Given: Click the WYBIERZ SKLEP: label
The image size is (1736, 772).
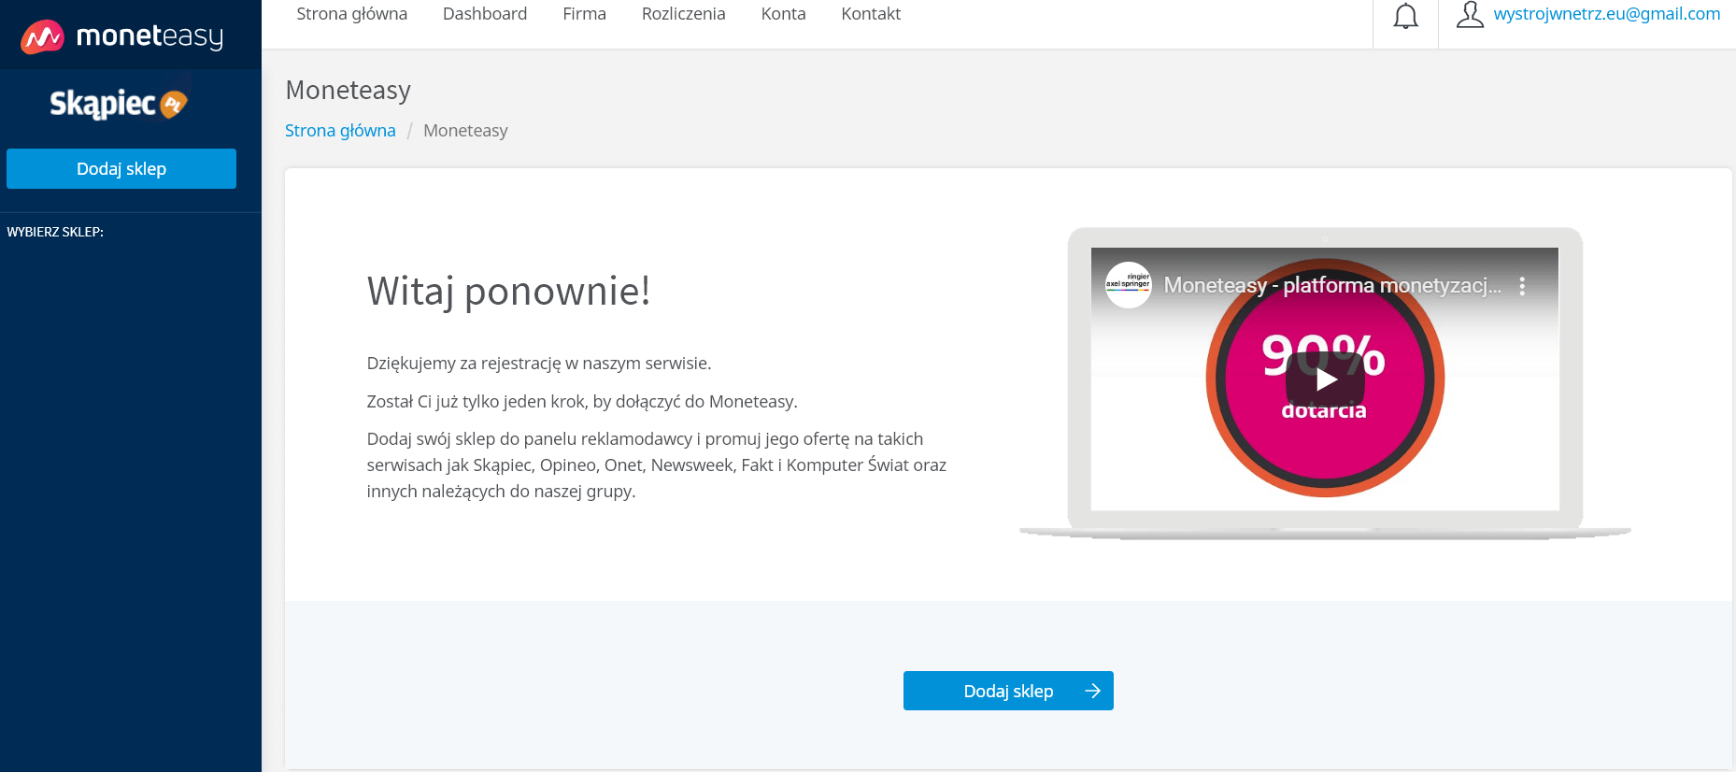Looking at the screenshot, I should tap(55, 232).
